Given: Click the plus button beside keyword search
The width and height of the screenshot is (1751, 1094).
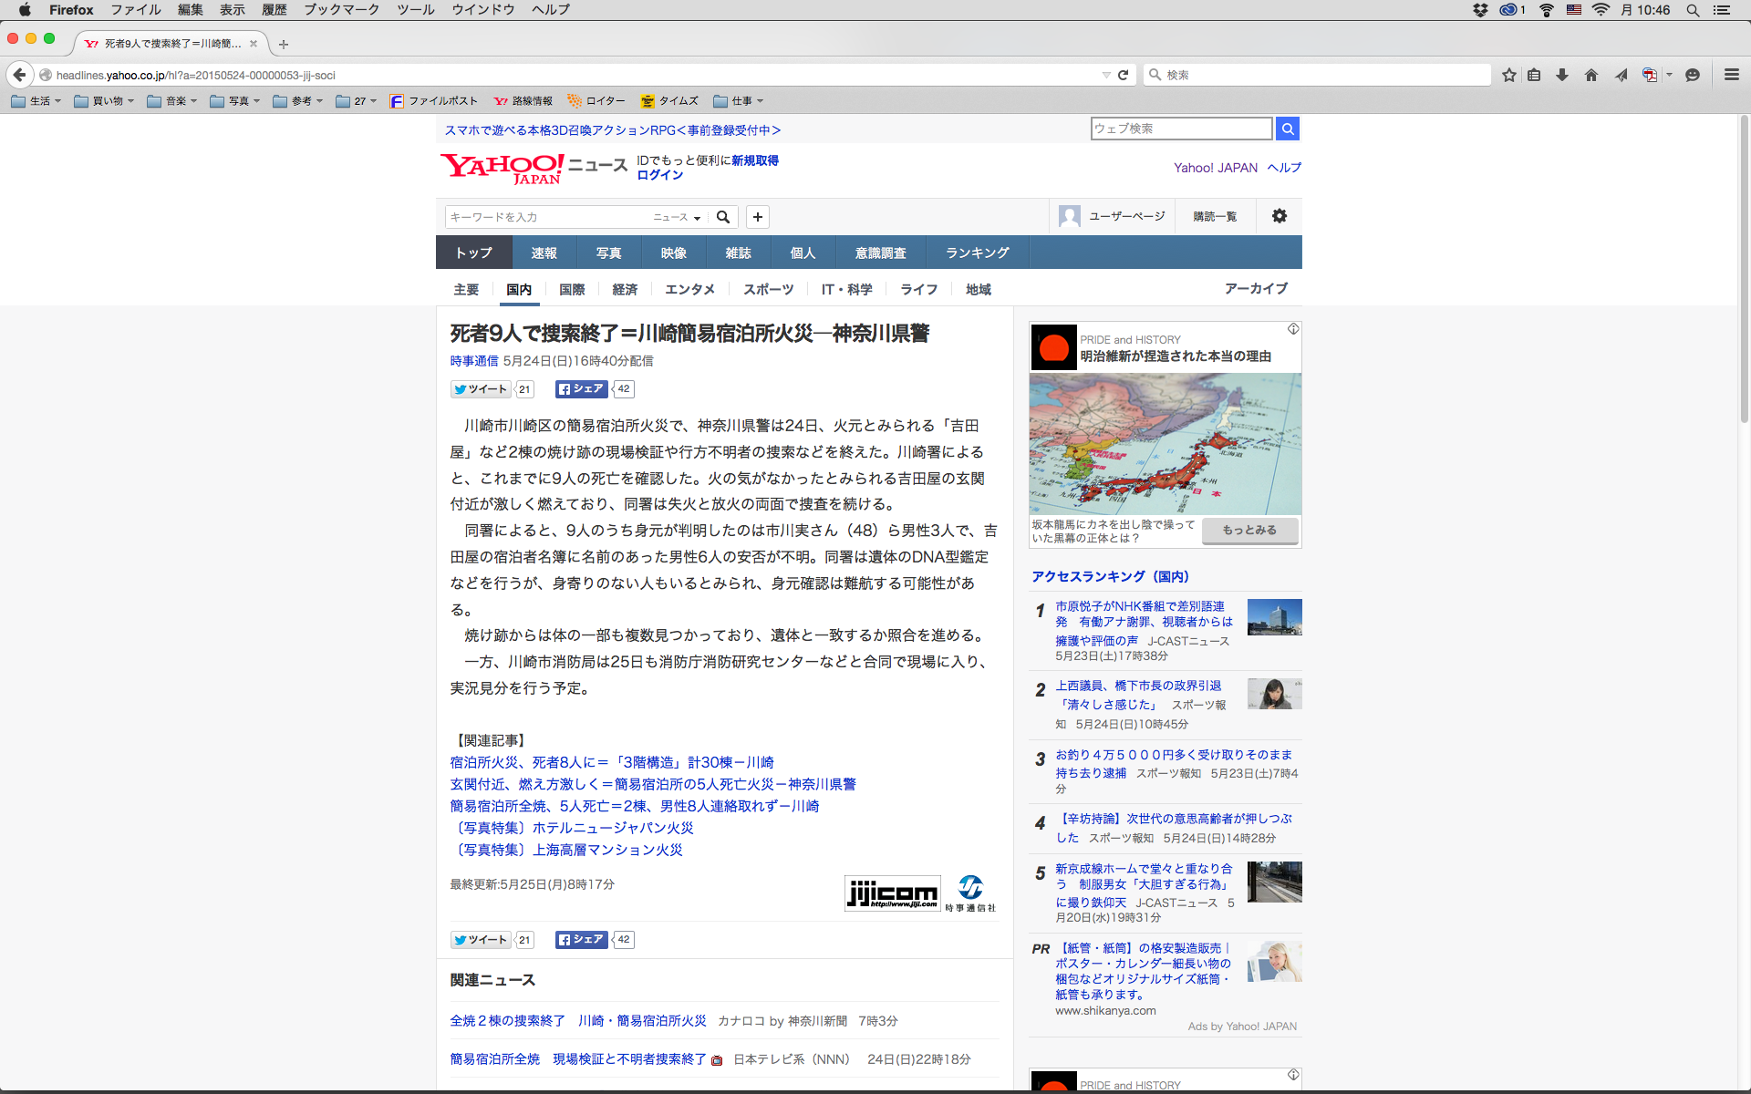Looking at the screenshot, I should (x=758, y=217).
